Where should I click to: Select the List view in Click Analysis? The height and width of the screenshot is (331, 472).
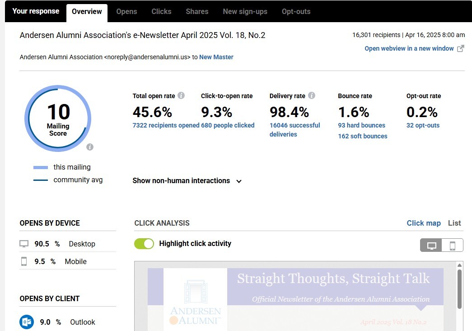click(454, 223)
